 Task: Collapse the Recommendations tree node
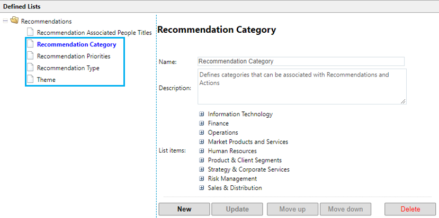coord(5,21)
